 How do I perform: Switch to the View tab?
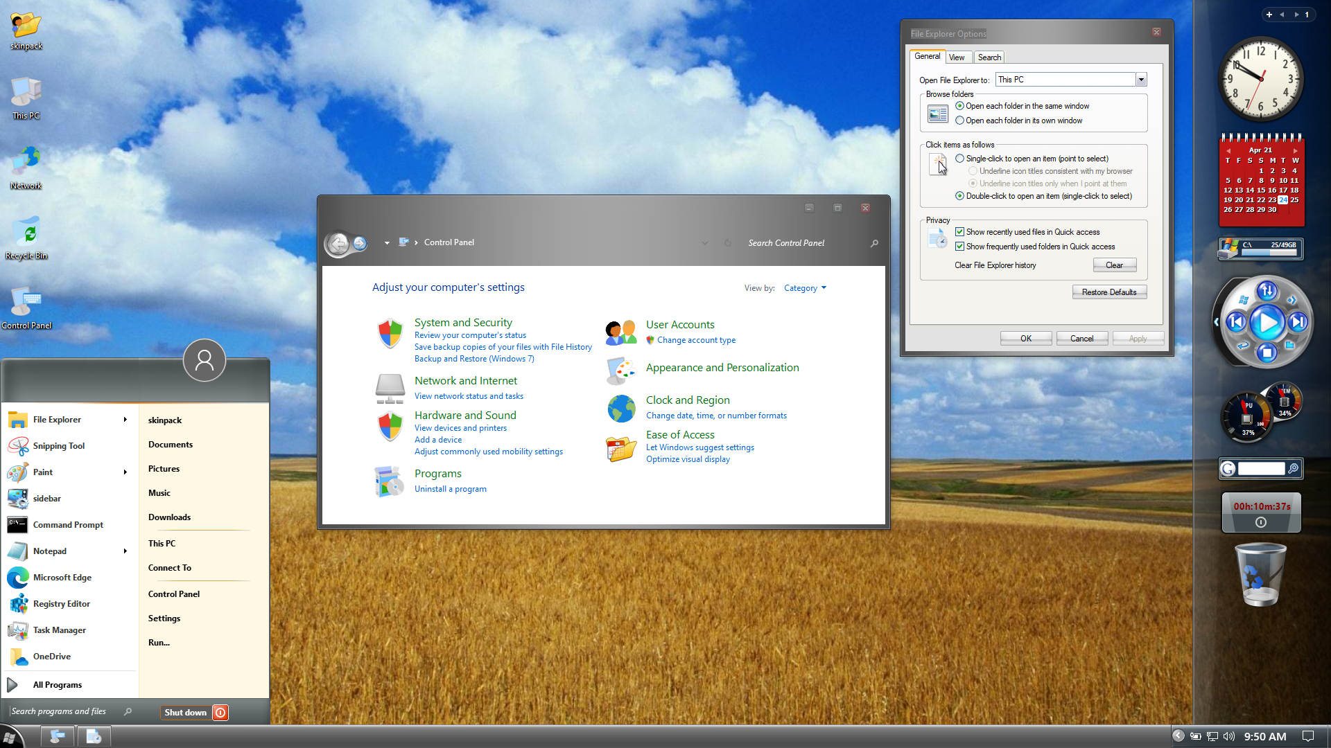click(x=957, y=57)
